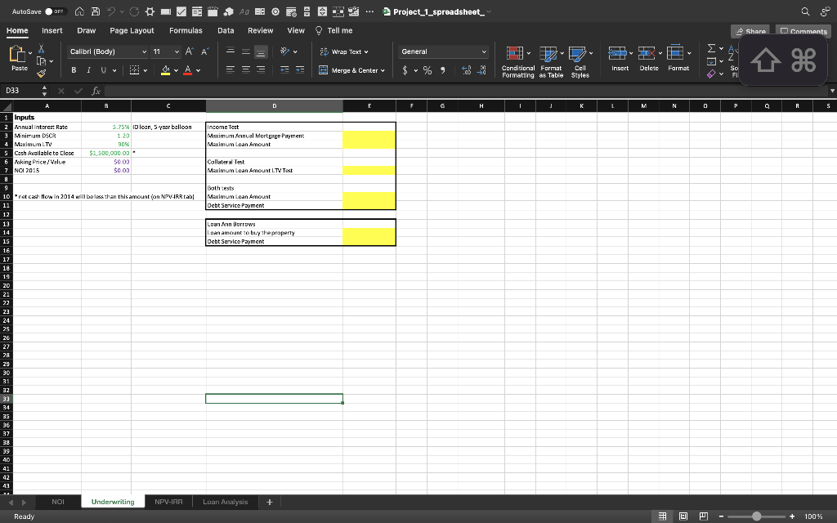Click the Share button
The width and height of the screenshot is (837, 523).
pos(750,31)
